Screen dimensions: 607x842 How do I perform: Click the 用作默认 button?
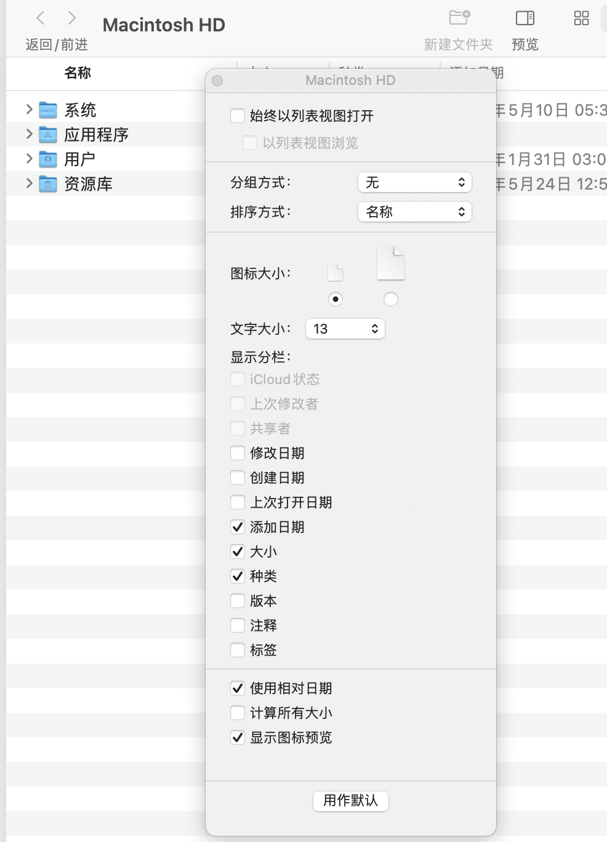[x=350, y=800]
